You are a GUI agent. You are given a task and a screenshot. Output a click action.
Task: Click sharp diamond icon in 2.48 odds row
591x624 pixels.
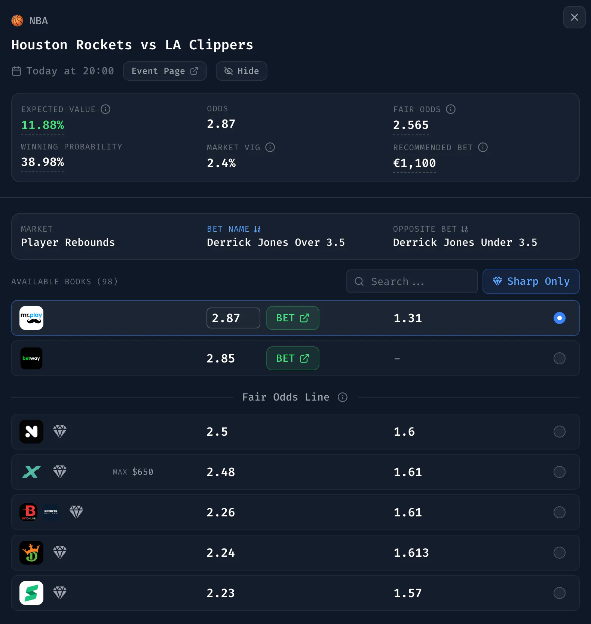click(x=60, y=472)
